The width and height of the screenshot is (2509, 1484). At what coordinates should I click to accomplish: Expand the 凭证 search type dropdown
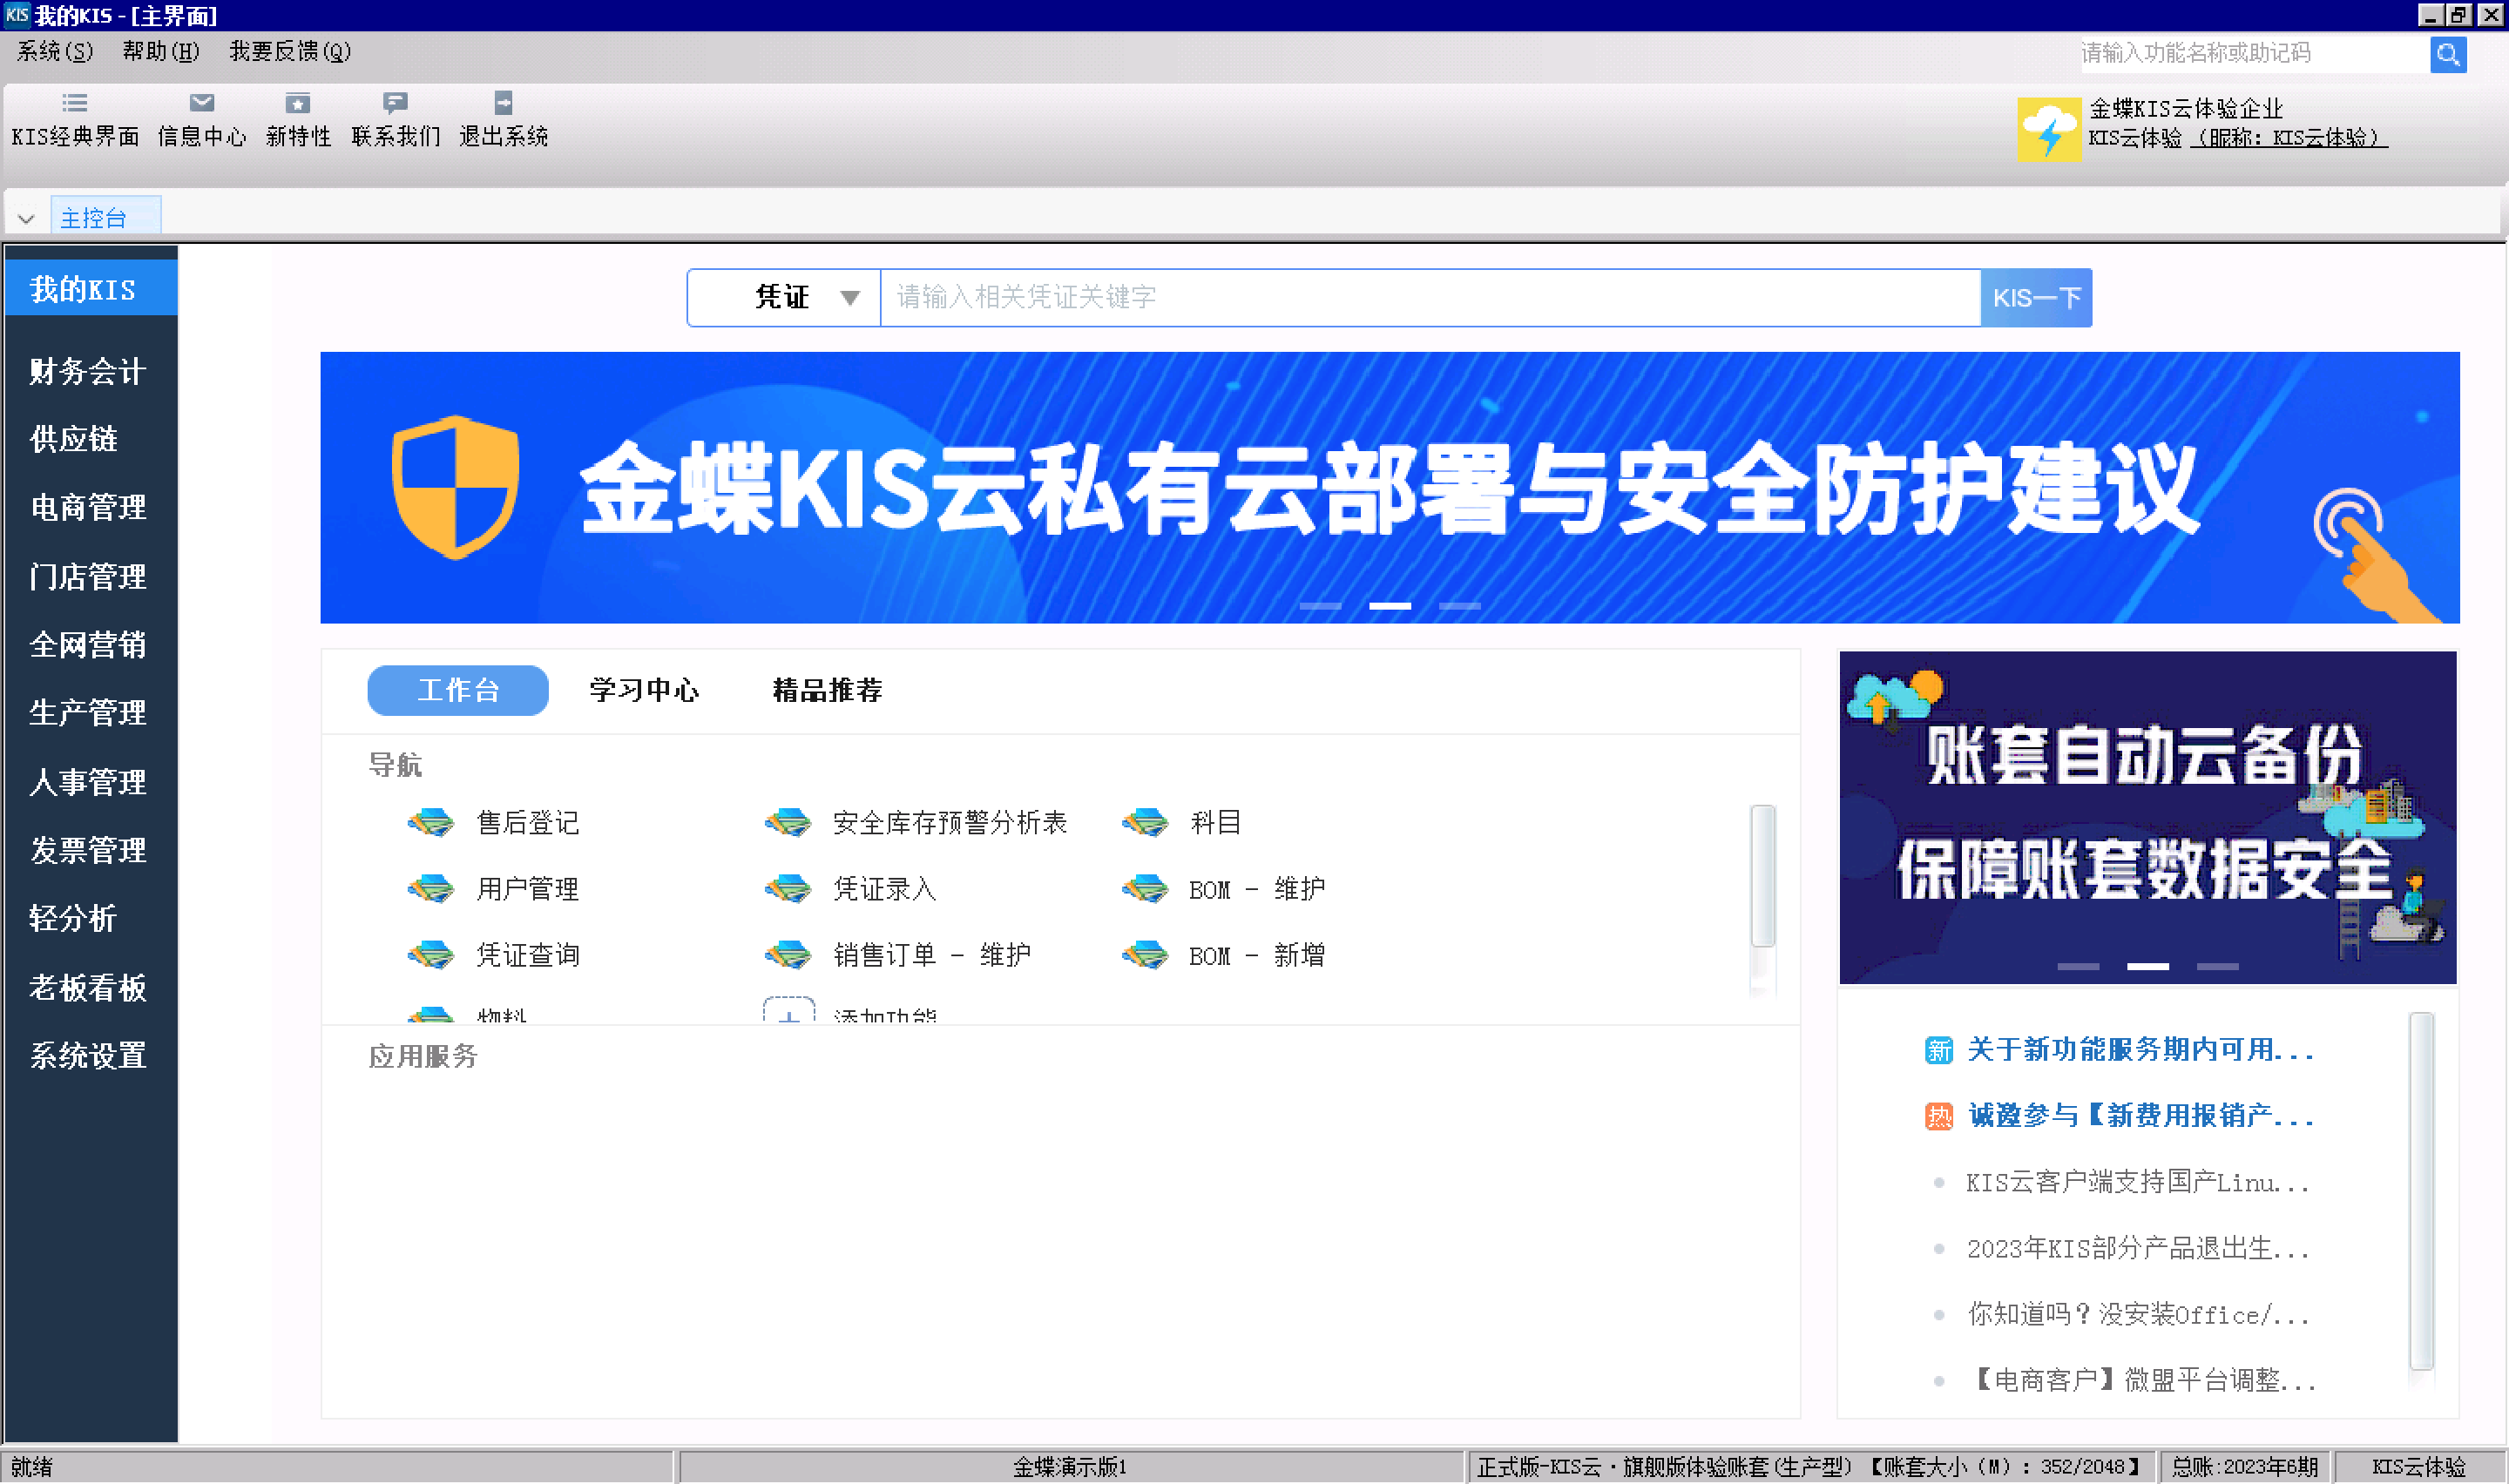pyautogui.click(x=849, y=298)
